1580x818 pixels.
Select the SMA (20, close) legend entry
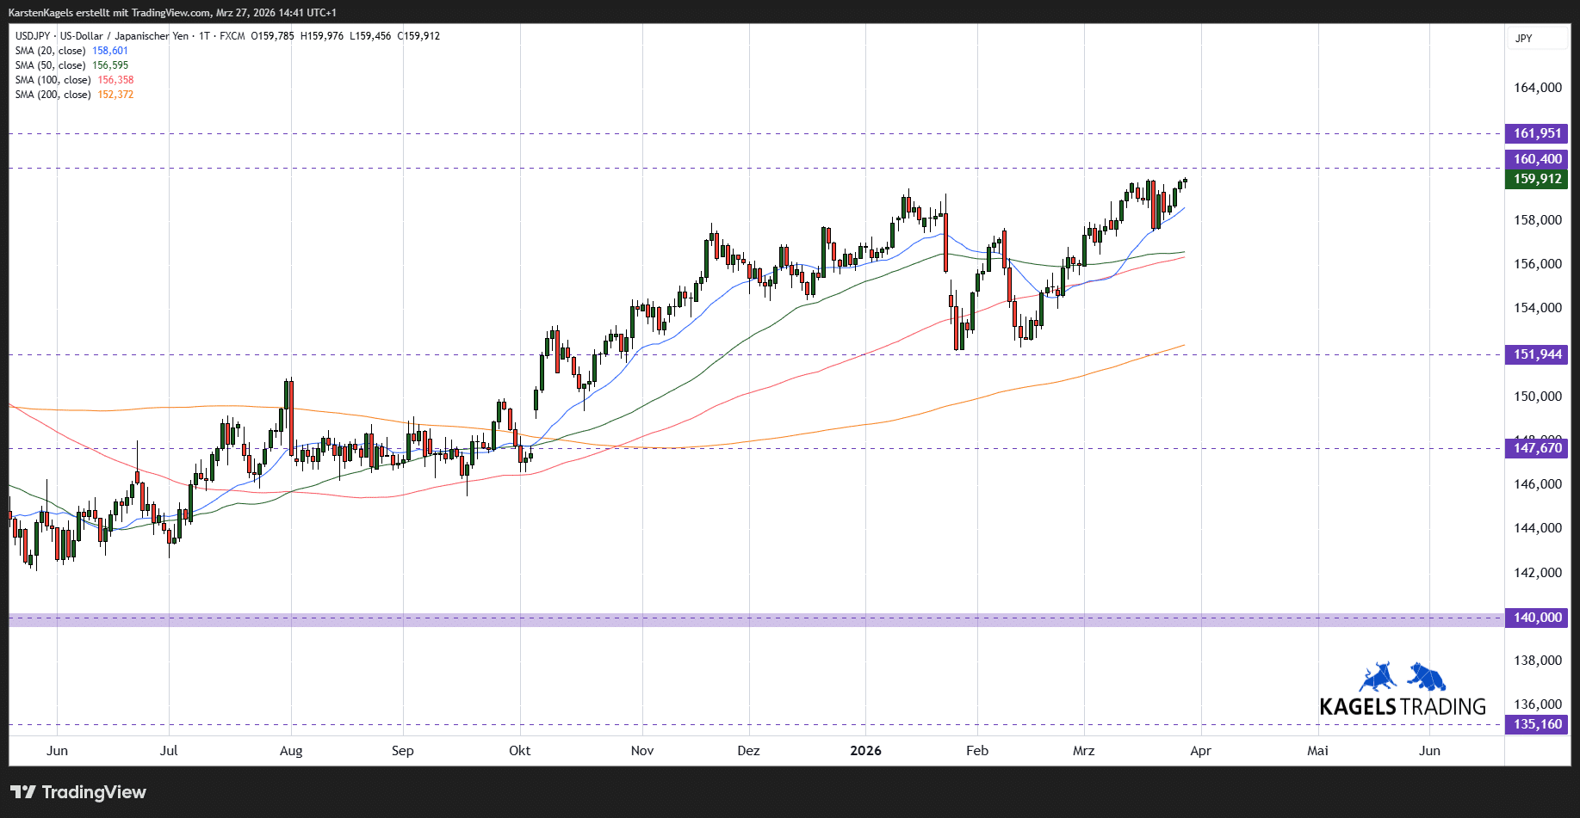pyautogui.click(x=51, y=51)
